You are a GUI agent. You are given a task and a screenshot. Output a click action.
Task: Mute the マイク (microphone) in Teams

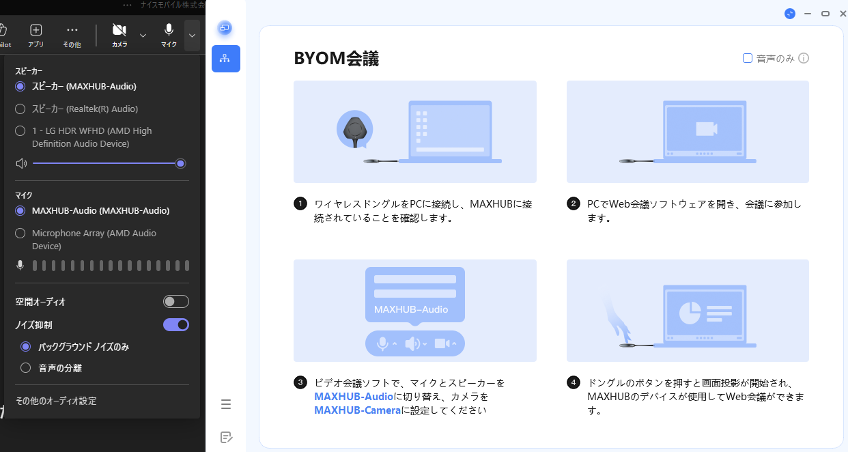click(169, 36)
